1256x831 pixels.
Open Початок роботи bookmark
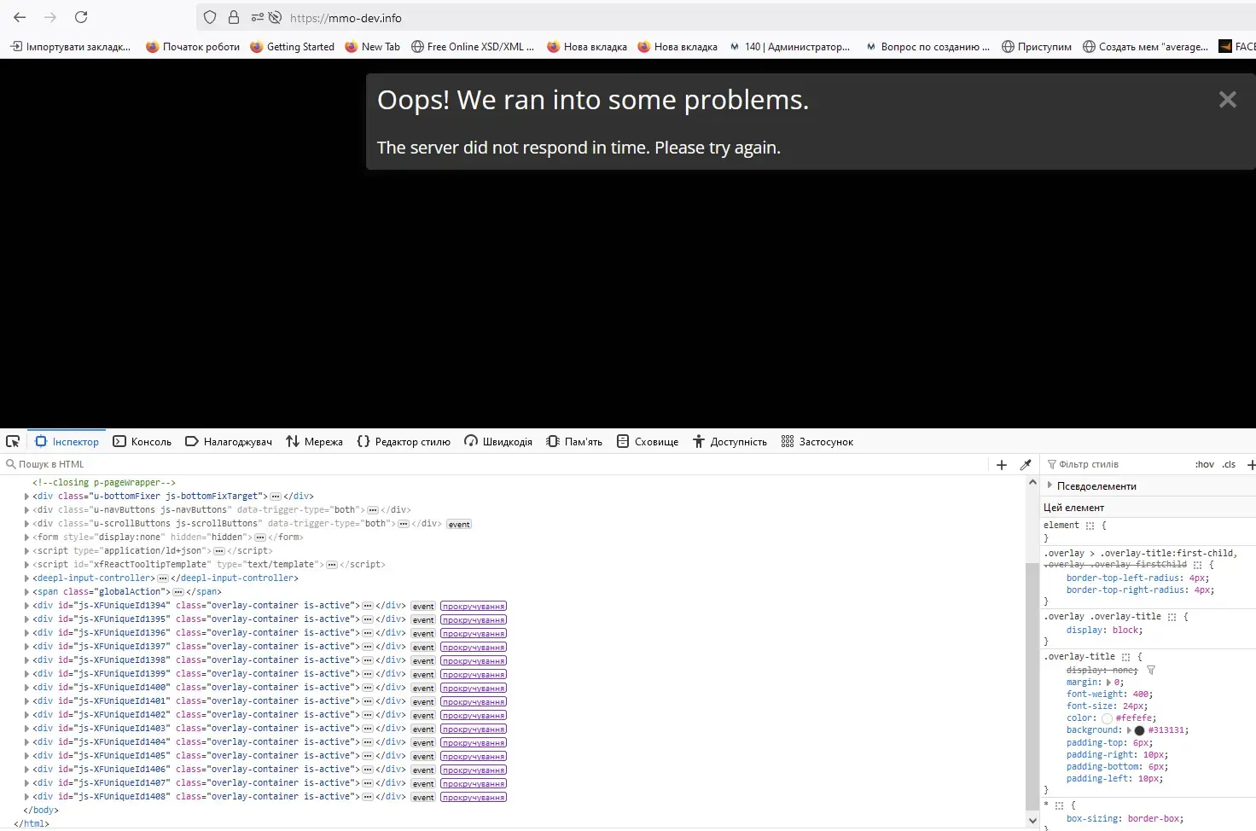point(193,47)
